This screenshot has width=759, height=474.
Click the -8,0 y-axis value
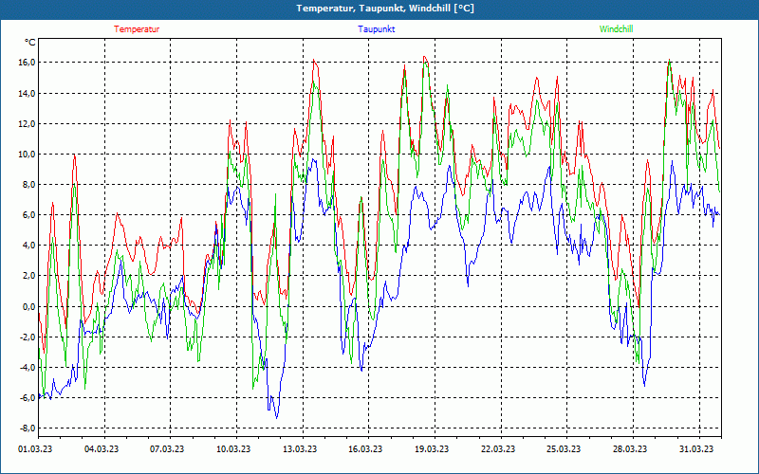[27, 428]
